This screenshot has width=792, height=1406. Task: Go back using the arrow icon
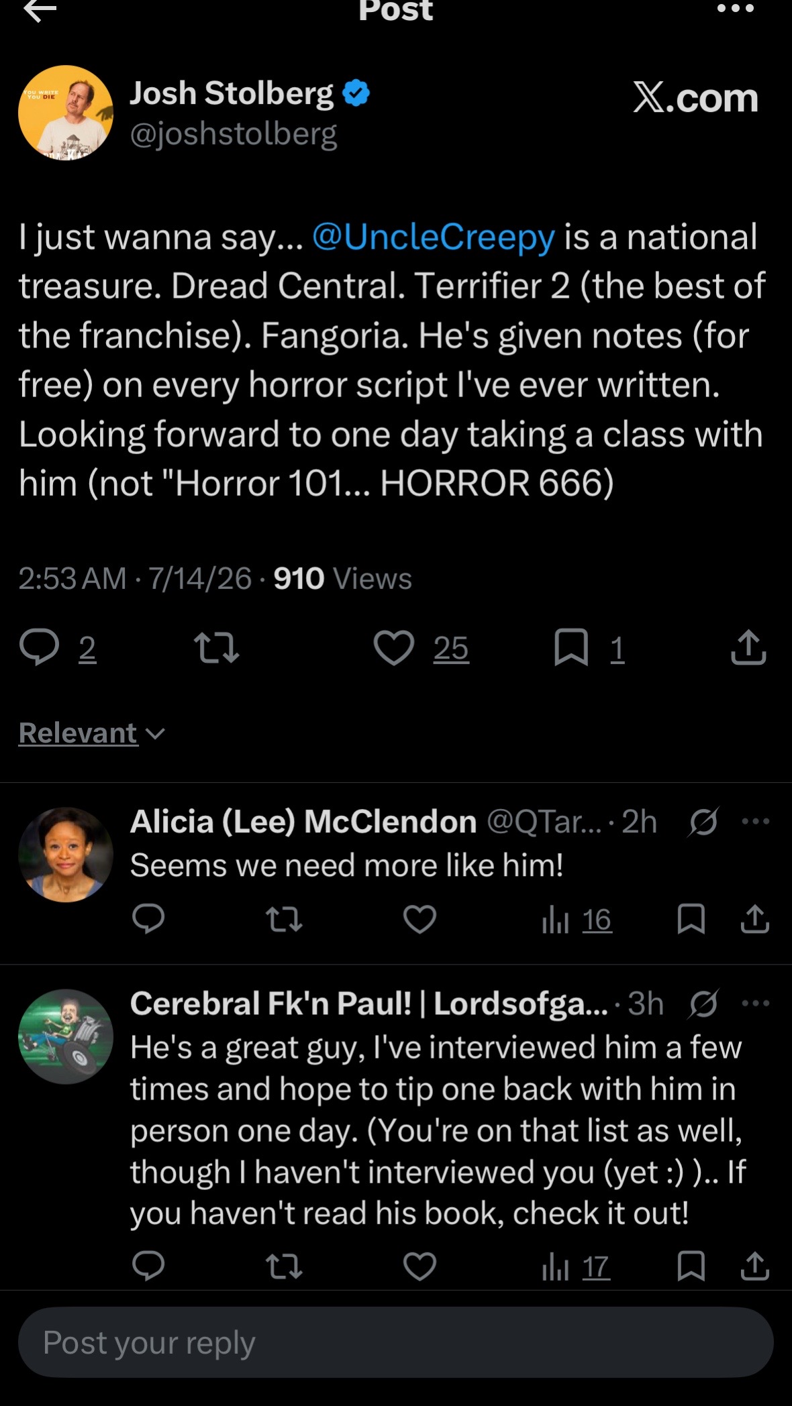(40, 10)
